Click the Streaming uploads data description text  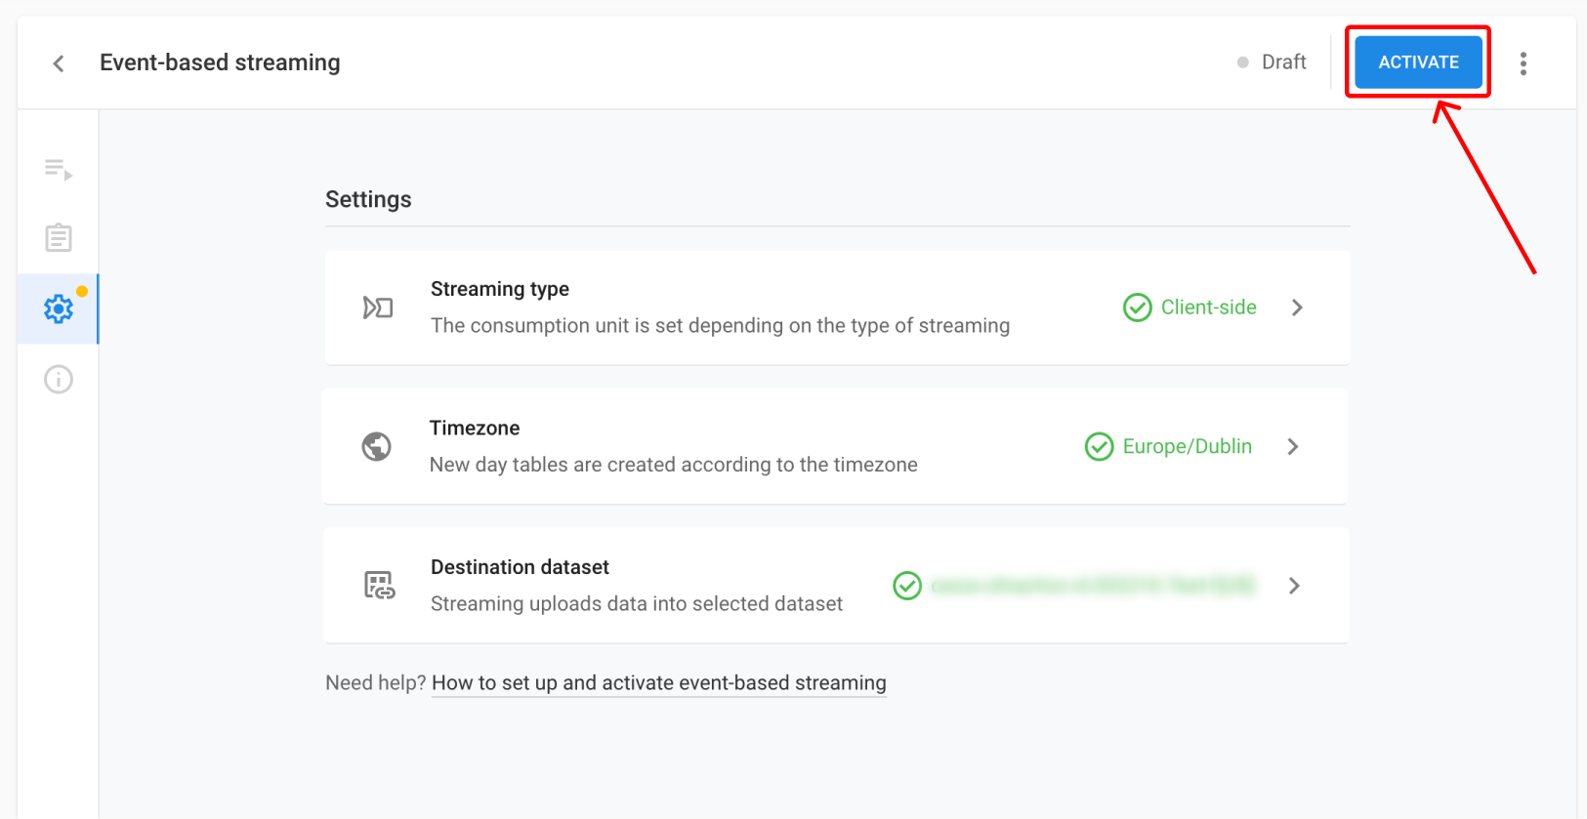[x=637, y=604]
